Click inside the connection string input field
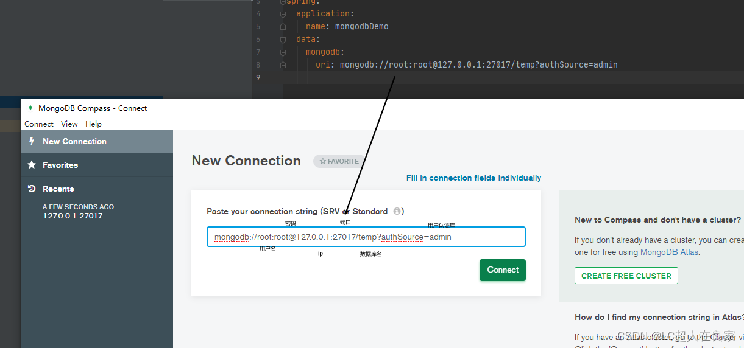Screen dimensions: 744x348 (366, 237)
